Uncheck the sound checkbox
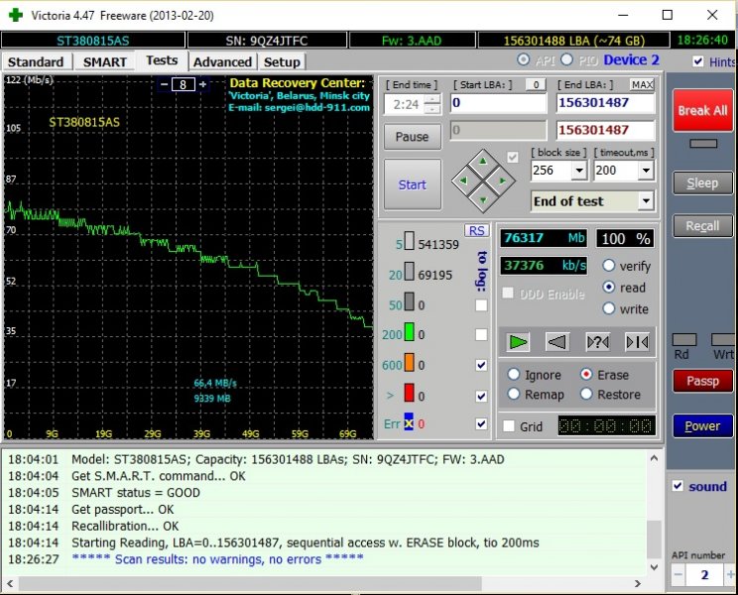Screen dimensions: 738x595 coord(676,486)
